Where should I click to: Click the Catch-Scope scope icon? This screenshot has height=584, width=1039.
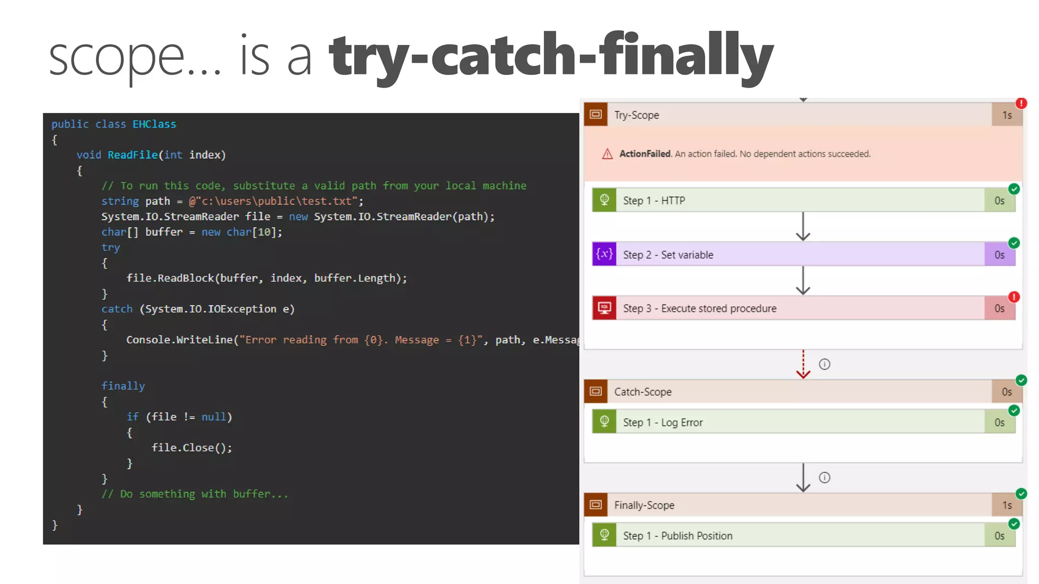(x=596, y=391)
